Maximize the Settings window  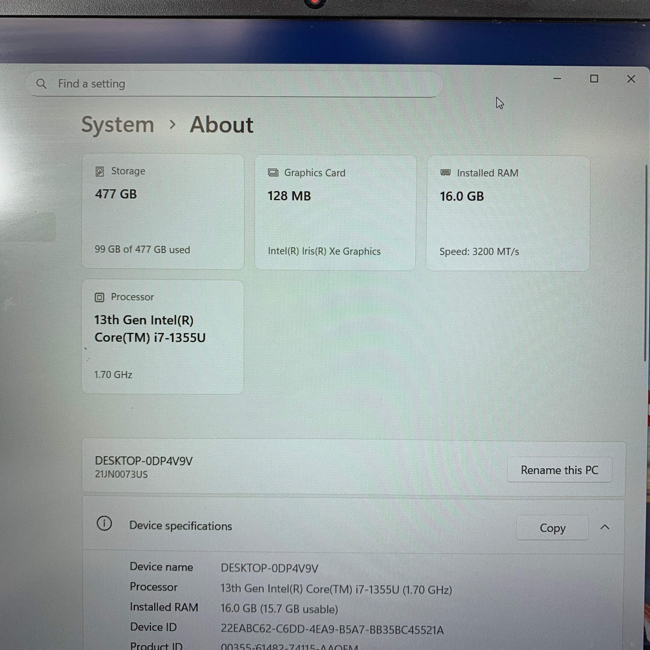coord(594,79)
